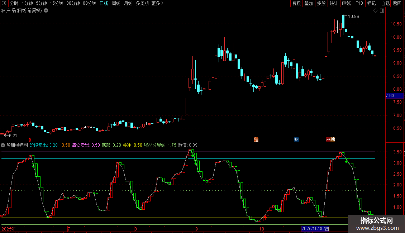Click the 2025年 date axis label

click(x=9, y=229)
